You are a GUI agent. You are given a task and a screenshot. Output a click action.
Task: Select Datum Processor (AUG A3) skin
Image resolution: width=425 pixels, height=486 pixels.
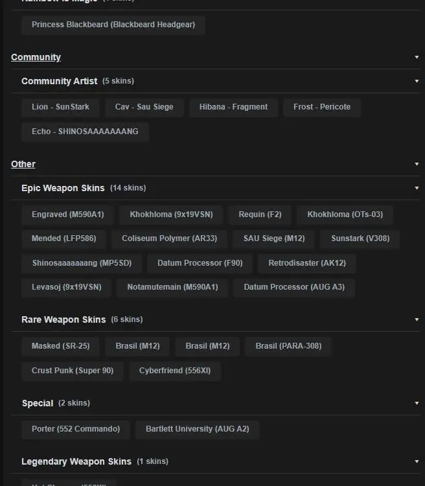pos(294,287)
